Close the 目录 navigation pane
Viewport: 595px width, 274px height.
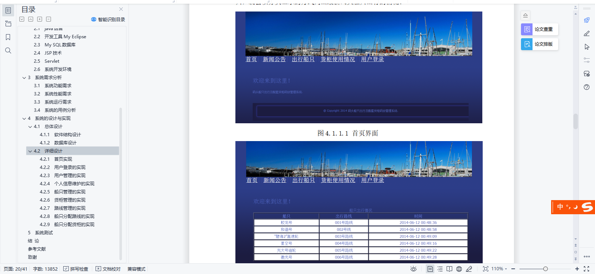pos(121,9)
